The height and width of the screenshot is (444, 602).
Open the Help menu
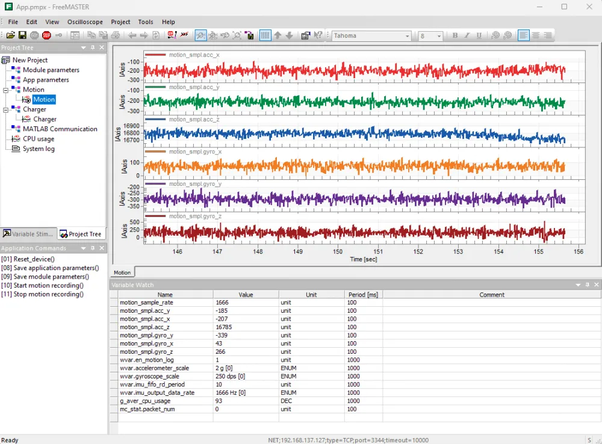[x=168, y=22]
